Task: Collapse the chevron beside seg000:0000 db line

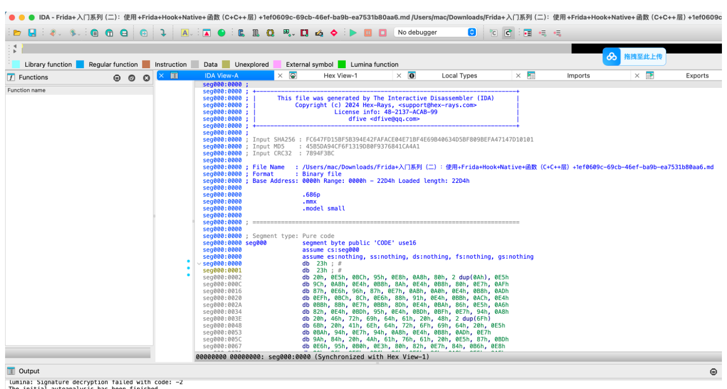Action: 198,264
